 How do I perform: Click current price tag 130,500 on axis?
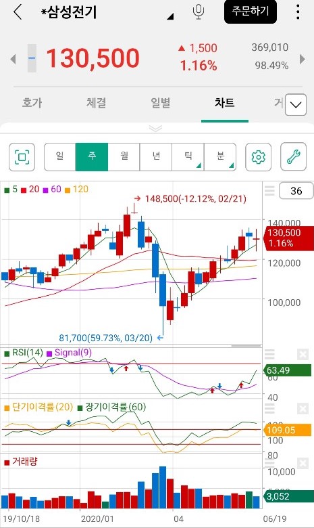(289, 238)
